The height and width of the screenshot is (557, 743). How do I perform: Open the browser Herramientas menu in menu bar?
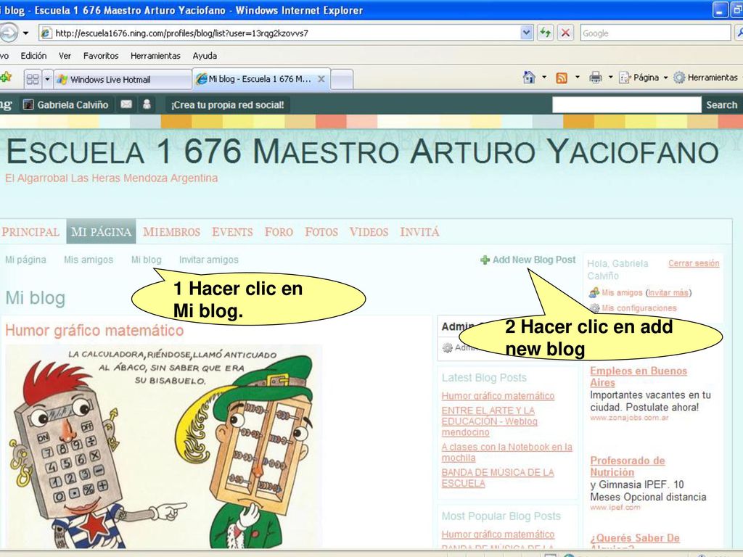[155, 56]
